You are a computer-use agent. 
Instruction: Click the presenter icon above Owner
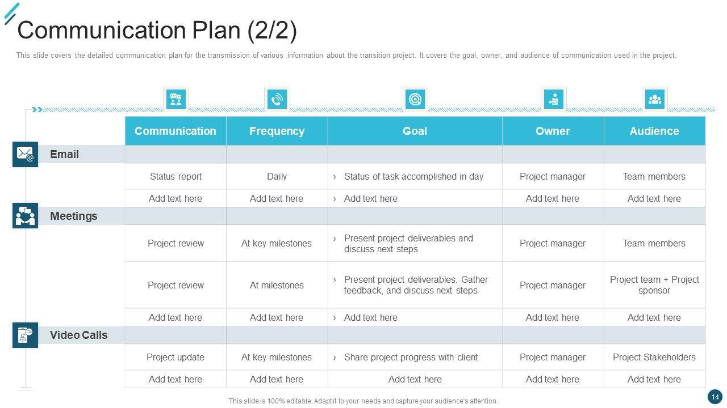tap(553, 100)
